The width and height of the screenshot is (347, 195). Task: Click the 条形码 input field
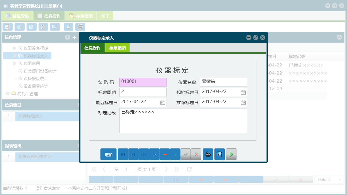pos(143,82)
